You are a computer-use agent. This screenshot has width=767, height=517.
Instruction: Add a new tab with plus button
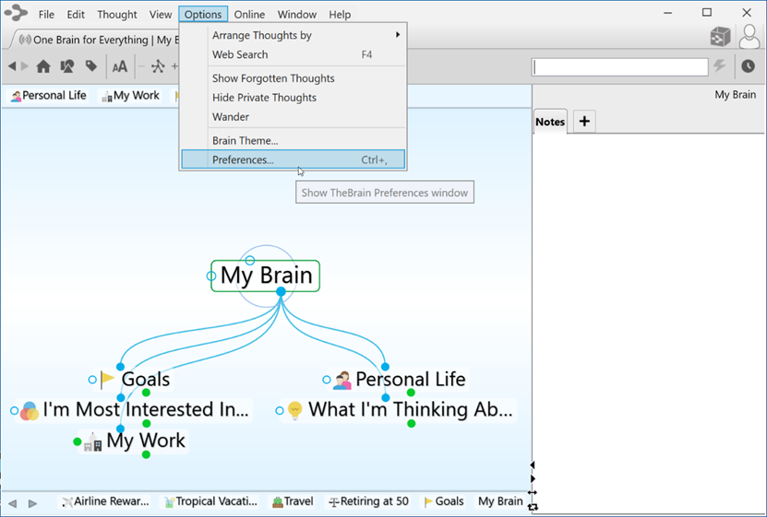(x=583, y=122)
